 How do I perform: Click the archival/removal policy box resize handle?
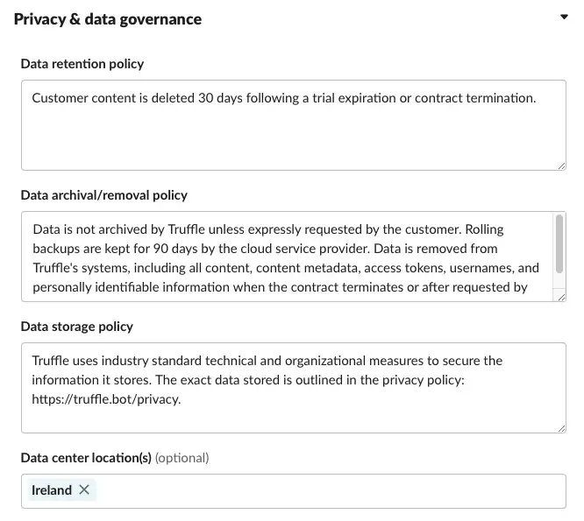tap(561, 297)
